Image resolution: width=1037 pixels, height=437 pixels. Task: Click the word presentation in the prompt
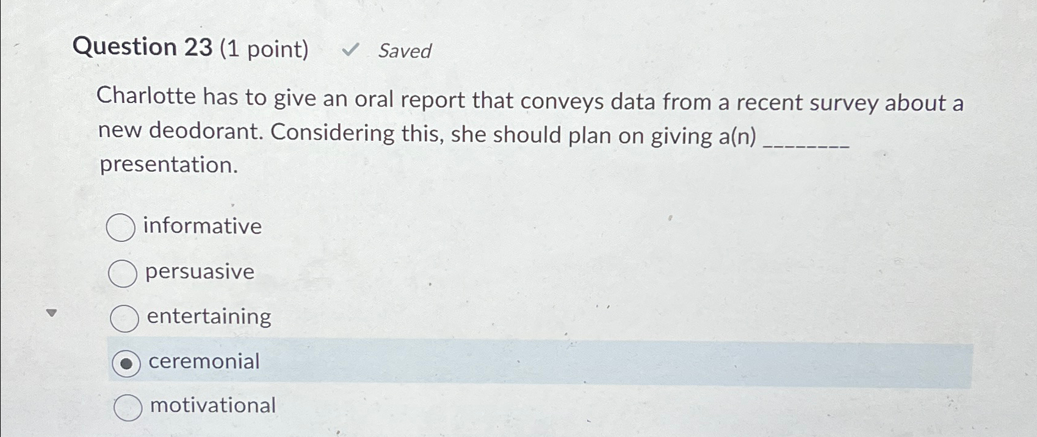tap(165, 165)
